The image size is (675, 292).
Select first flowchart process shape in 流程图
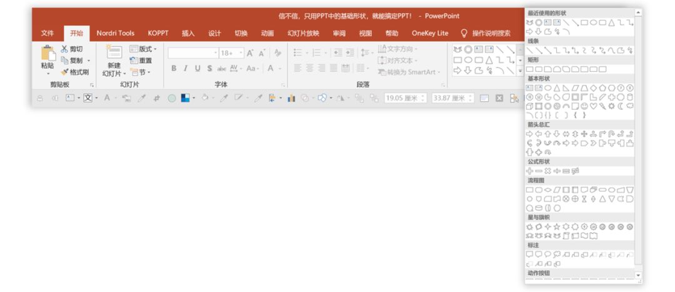[529, 189]
